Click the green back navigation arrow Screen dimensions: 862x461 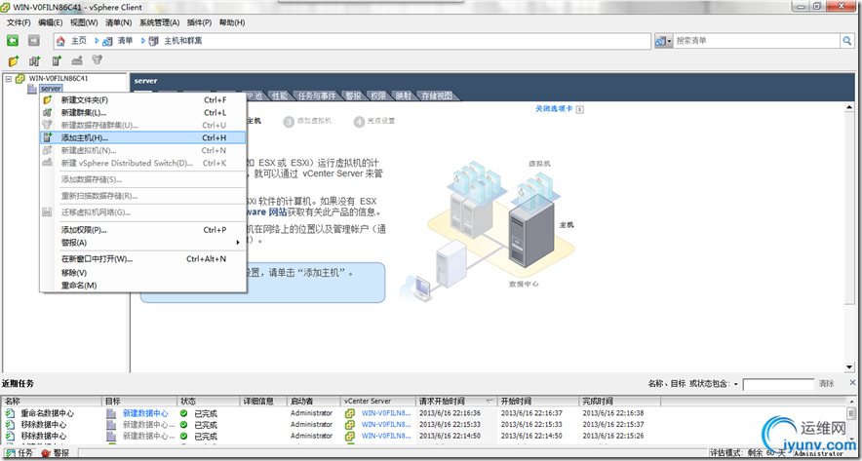(x=12, y=41)
